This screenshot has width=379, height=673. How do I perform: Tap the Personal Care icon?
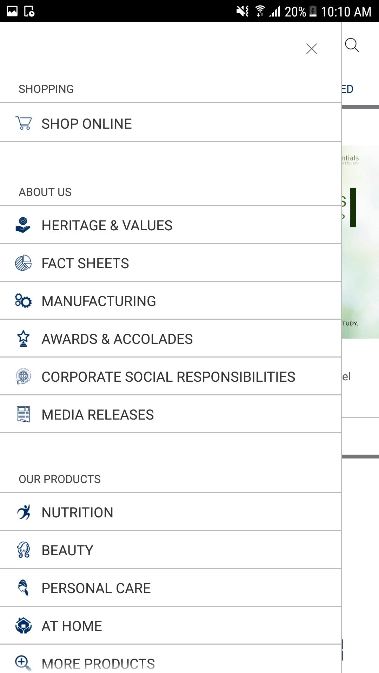[24, 588]
